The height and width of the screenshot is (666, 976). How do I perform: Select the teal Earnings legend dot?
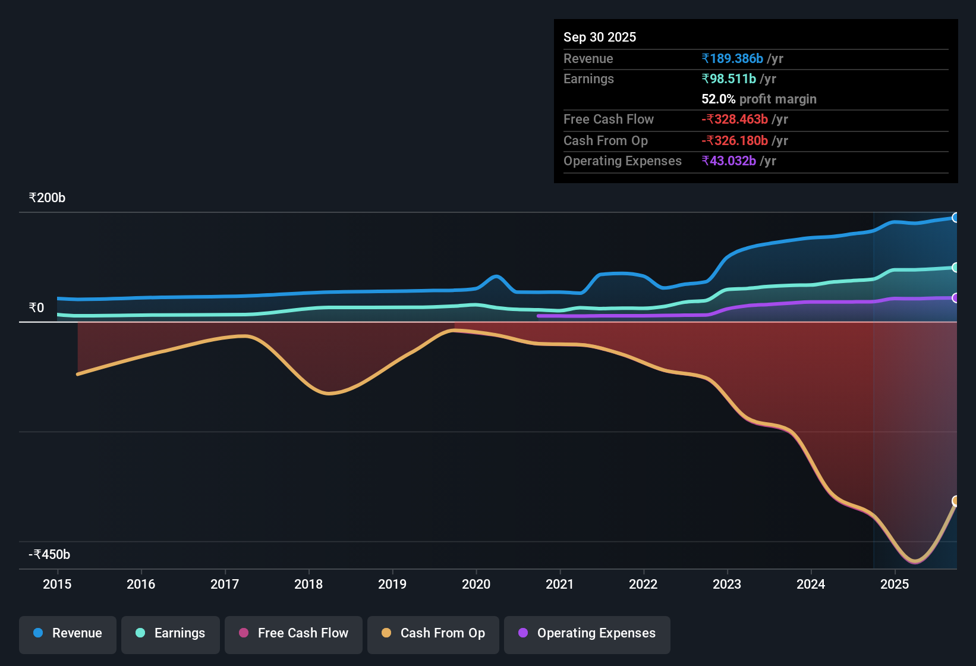(140, 633)
